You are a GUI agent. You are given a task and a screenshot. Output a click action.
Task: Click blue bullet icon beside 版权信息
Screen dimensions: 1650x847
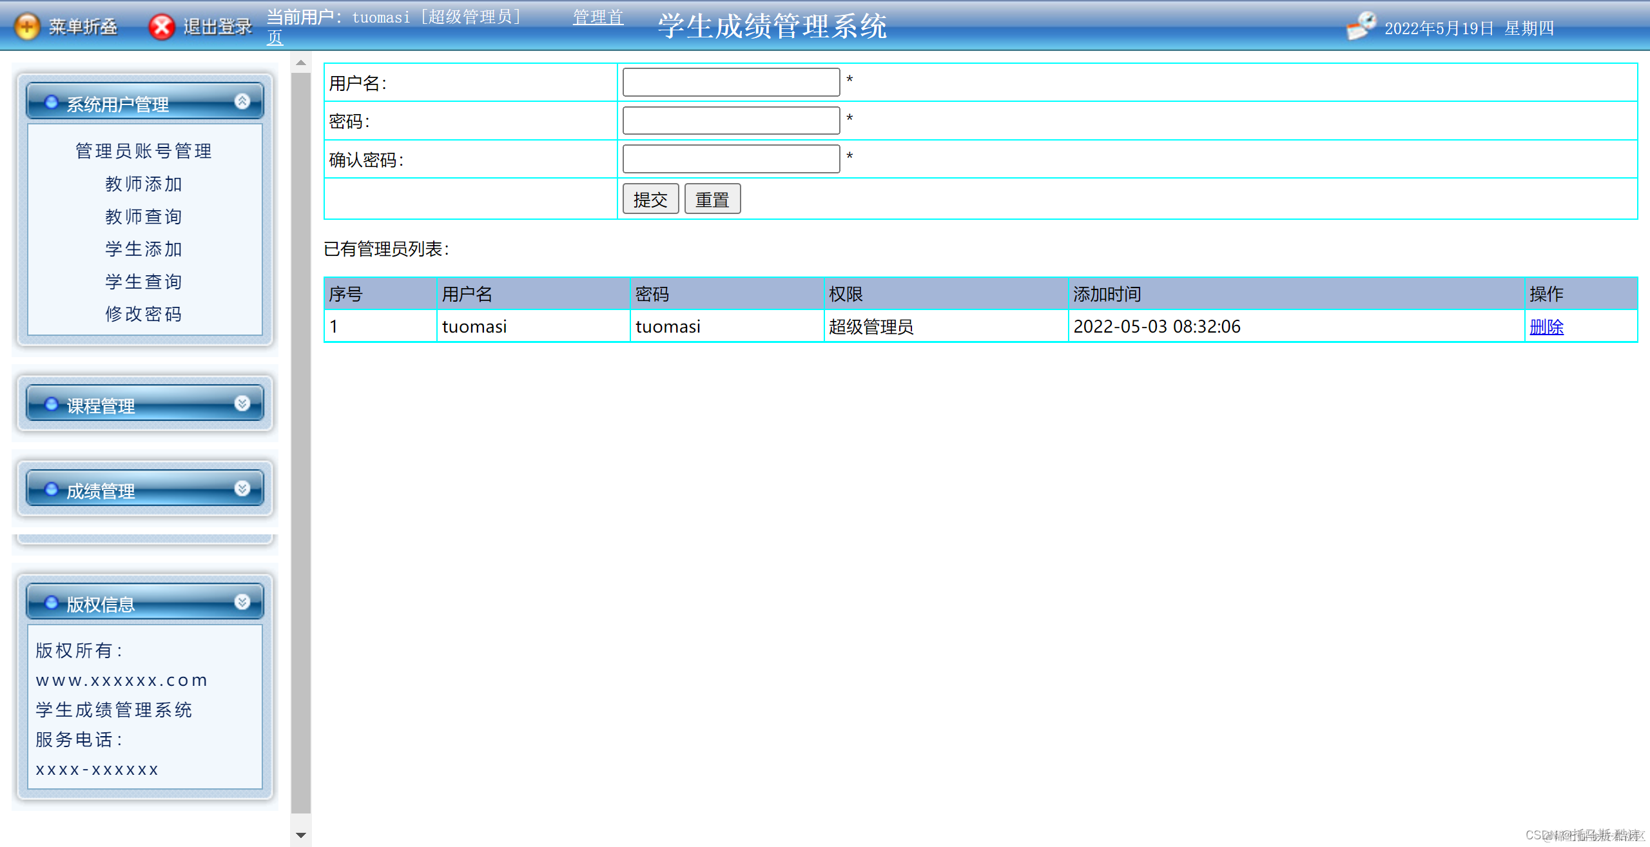coord(52,603)
